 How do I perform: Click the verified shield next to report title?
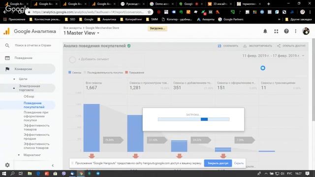click(129, 46)
